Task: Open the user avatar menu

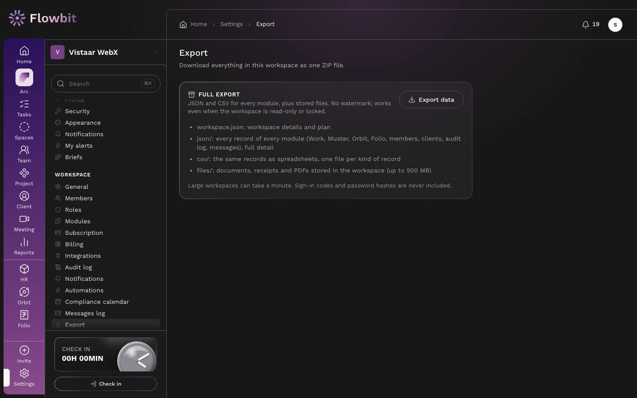Action: pos(615,25)
